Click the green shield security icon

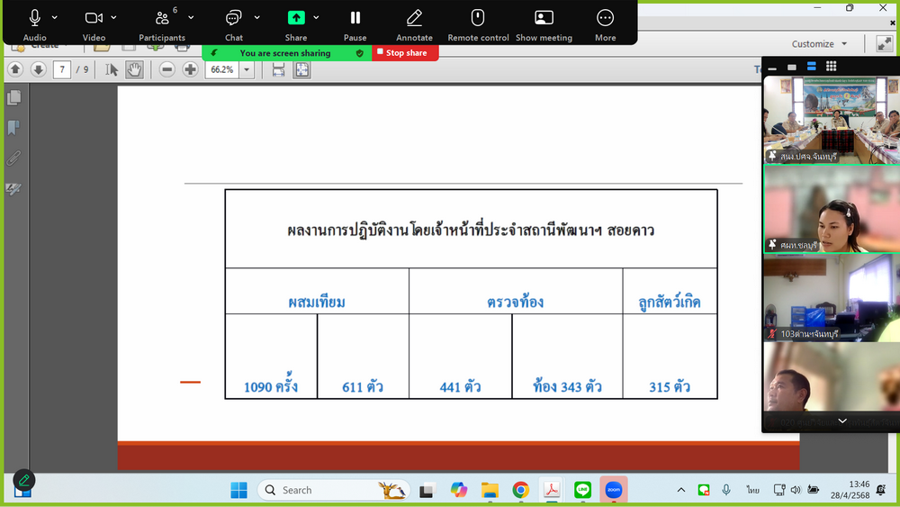[360, 53]
